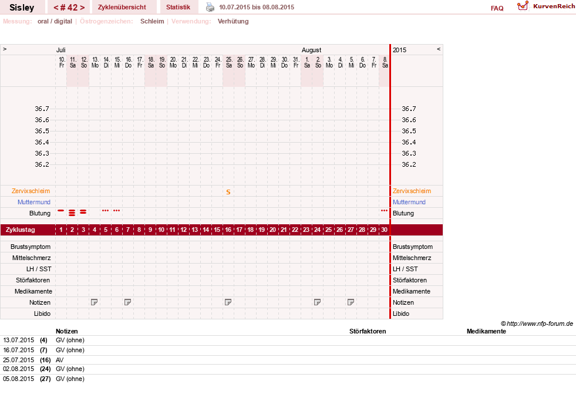
Task: Click the Störfaktoren column header below chart
Action: [368, 331]
